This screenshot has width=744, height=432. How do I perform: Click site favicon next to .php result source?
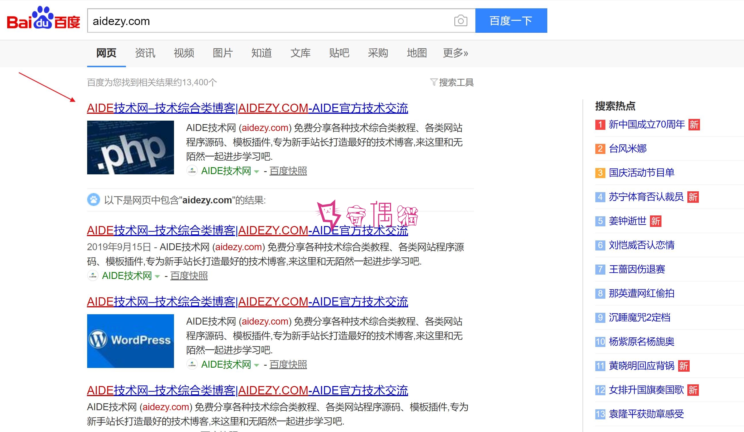[x=192, y=171]
